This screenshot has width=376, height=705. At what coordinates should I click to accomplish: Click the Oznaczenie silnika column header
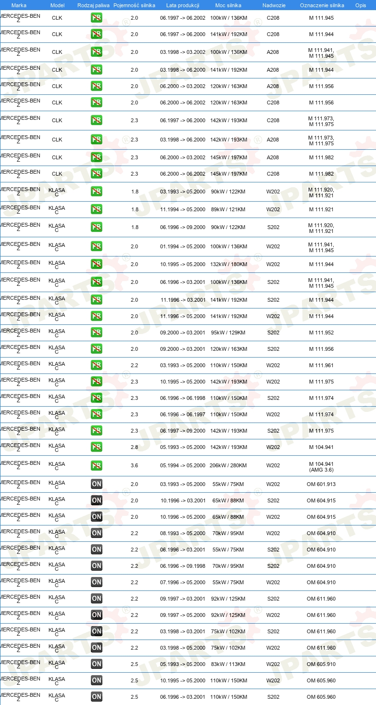coord(322,5)
